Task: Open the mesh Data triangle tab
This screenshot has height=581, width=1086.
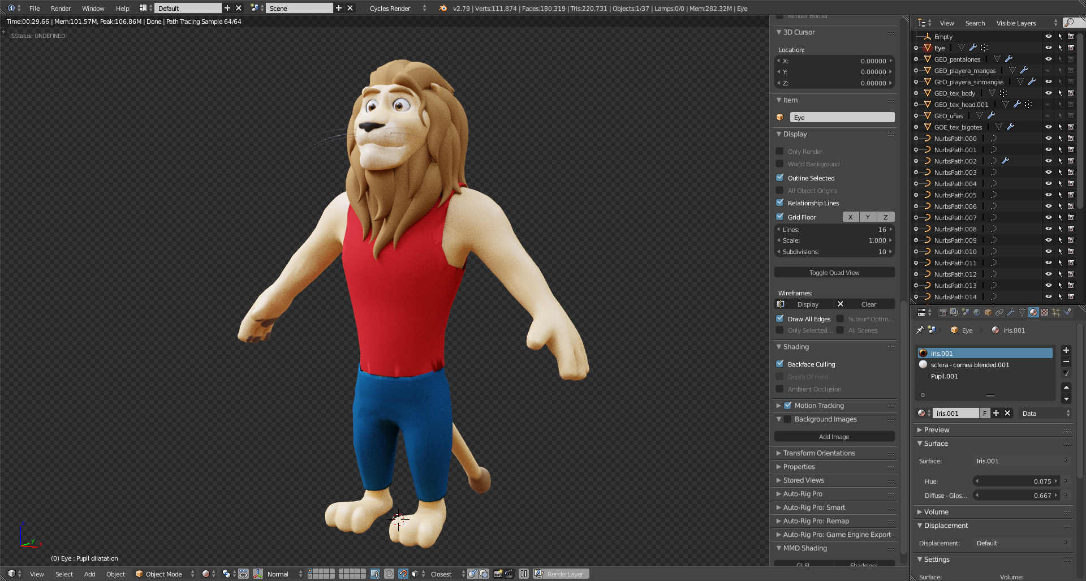Action: coord(1022,312)
